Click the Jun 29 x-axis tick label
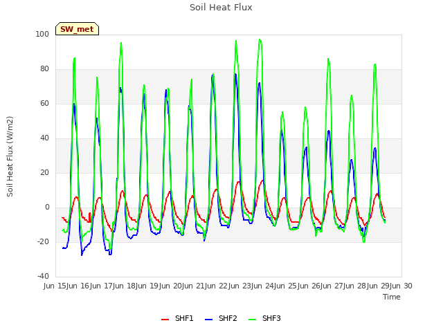This screenshot has height=332, width=443. tap(379, 286)
